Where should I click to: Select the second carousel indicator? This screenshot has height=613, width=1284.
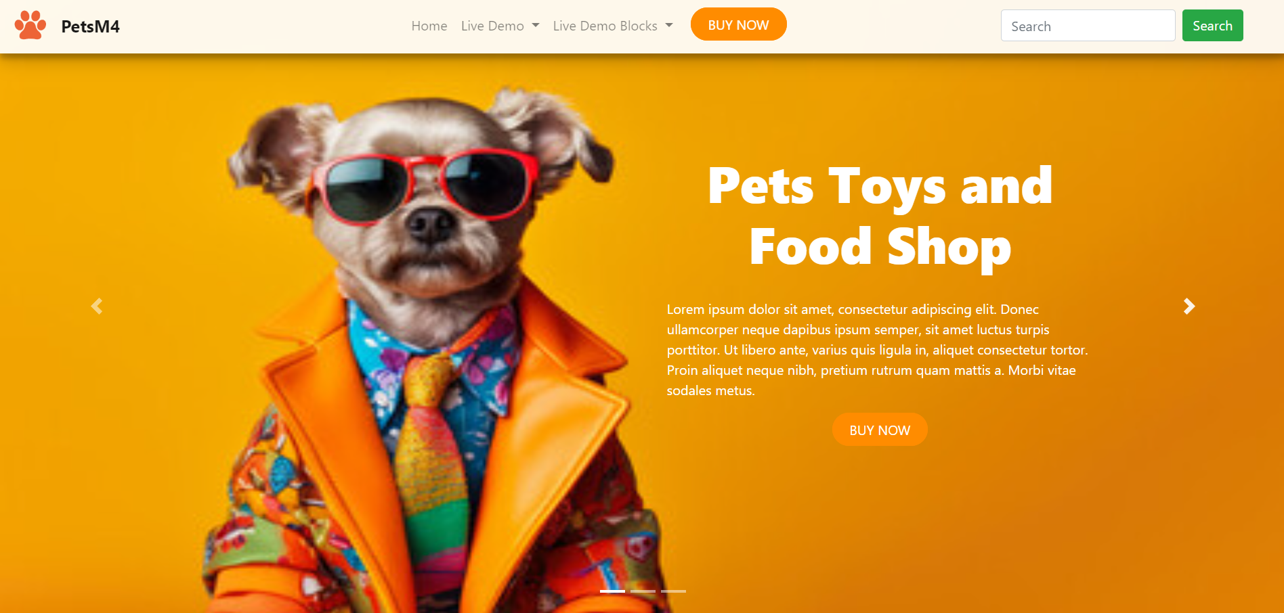click(x=643, y=591)
